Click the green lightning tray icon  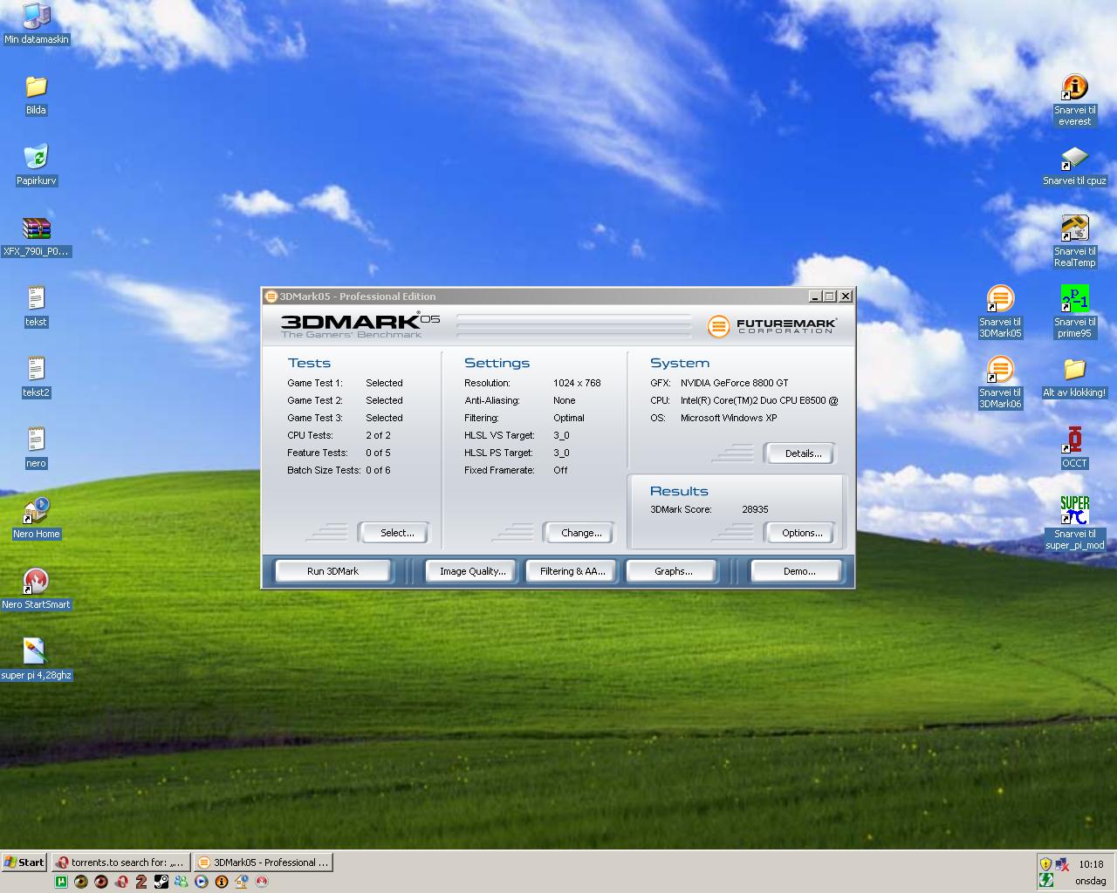(1045, 881)
